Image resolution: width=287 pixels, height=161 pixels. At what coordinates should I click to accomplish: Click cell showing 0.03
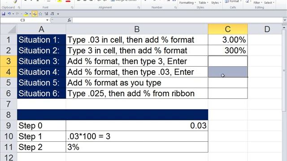pyautogui.click(x=137, y=126)
